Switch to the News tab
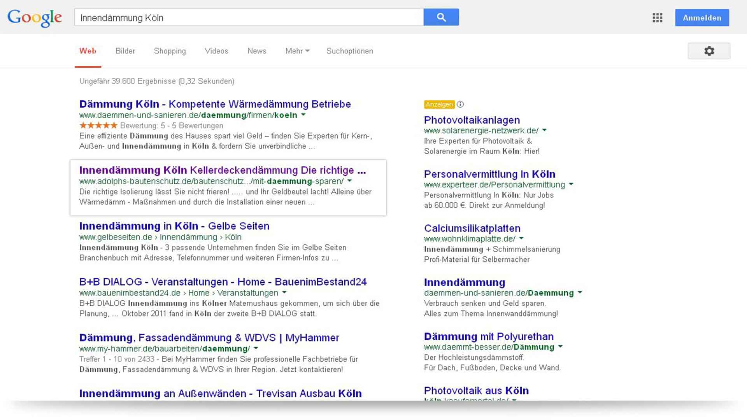747x420 pixels. [257, 51]
